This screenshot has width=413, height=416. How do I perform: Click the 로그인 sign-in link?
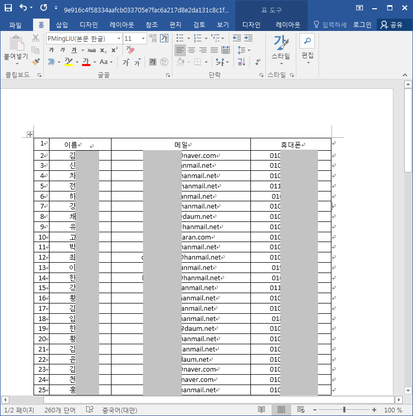[x=362, y=25]
